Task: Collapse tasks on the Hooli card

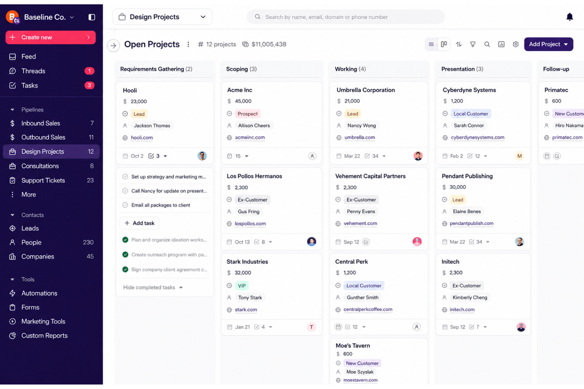Action: click(x=165, y=156)
